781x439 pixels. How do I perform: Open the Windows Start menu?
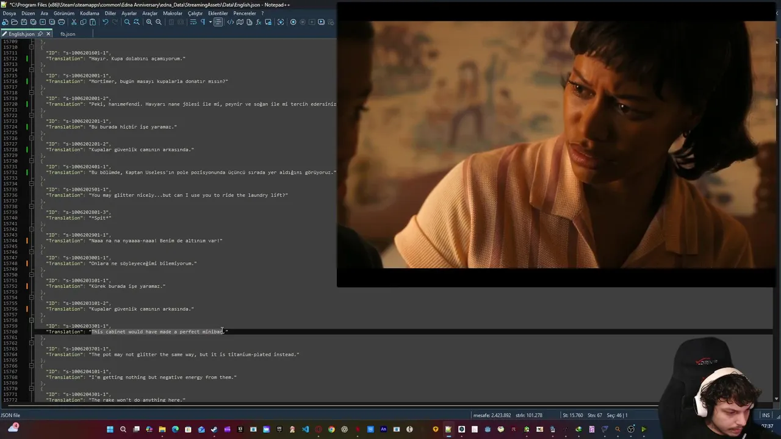tap(110, 429)
